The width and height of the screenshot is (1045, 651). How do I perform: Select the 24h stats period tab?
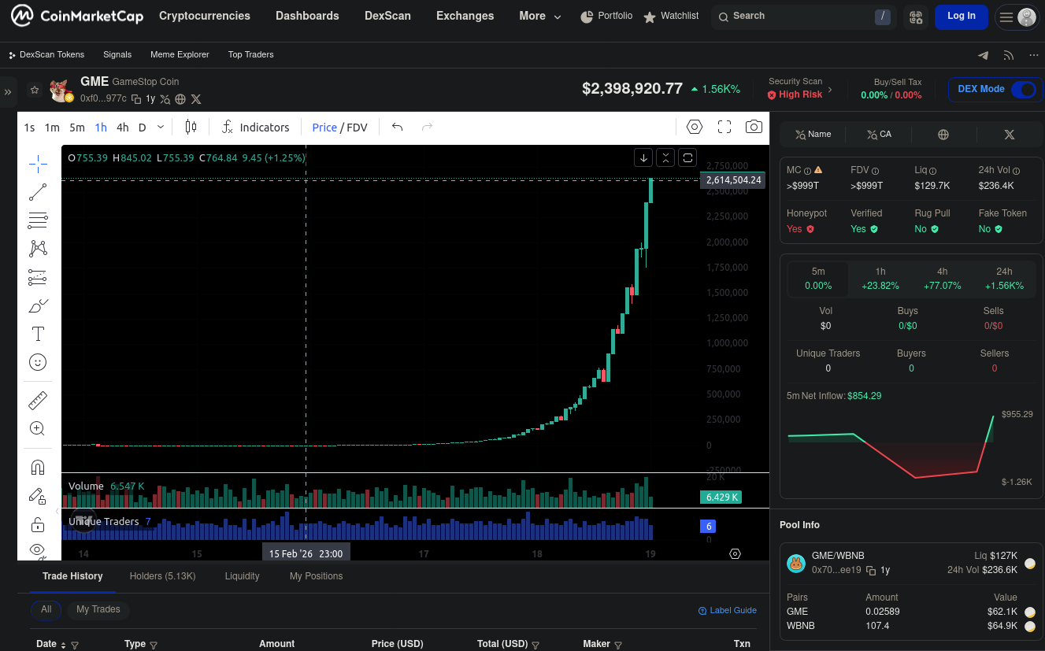1004,279
